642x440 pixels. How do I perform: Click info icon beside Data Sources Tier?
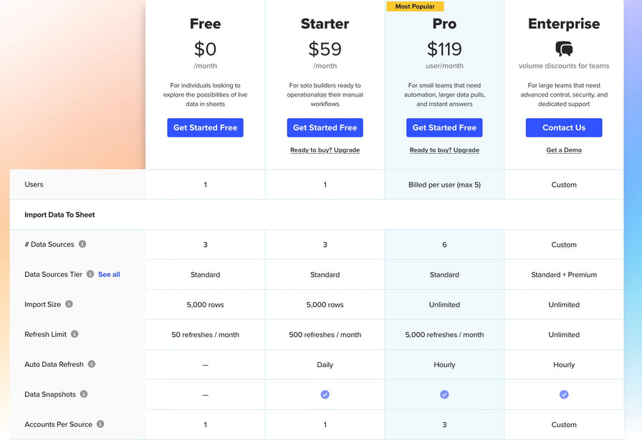click(x=90, y=274)
